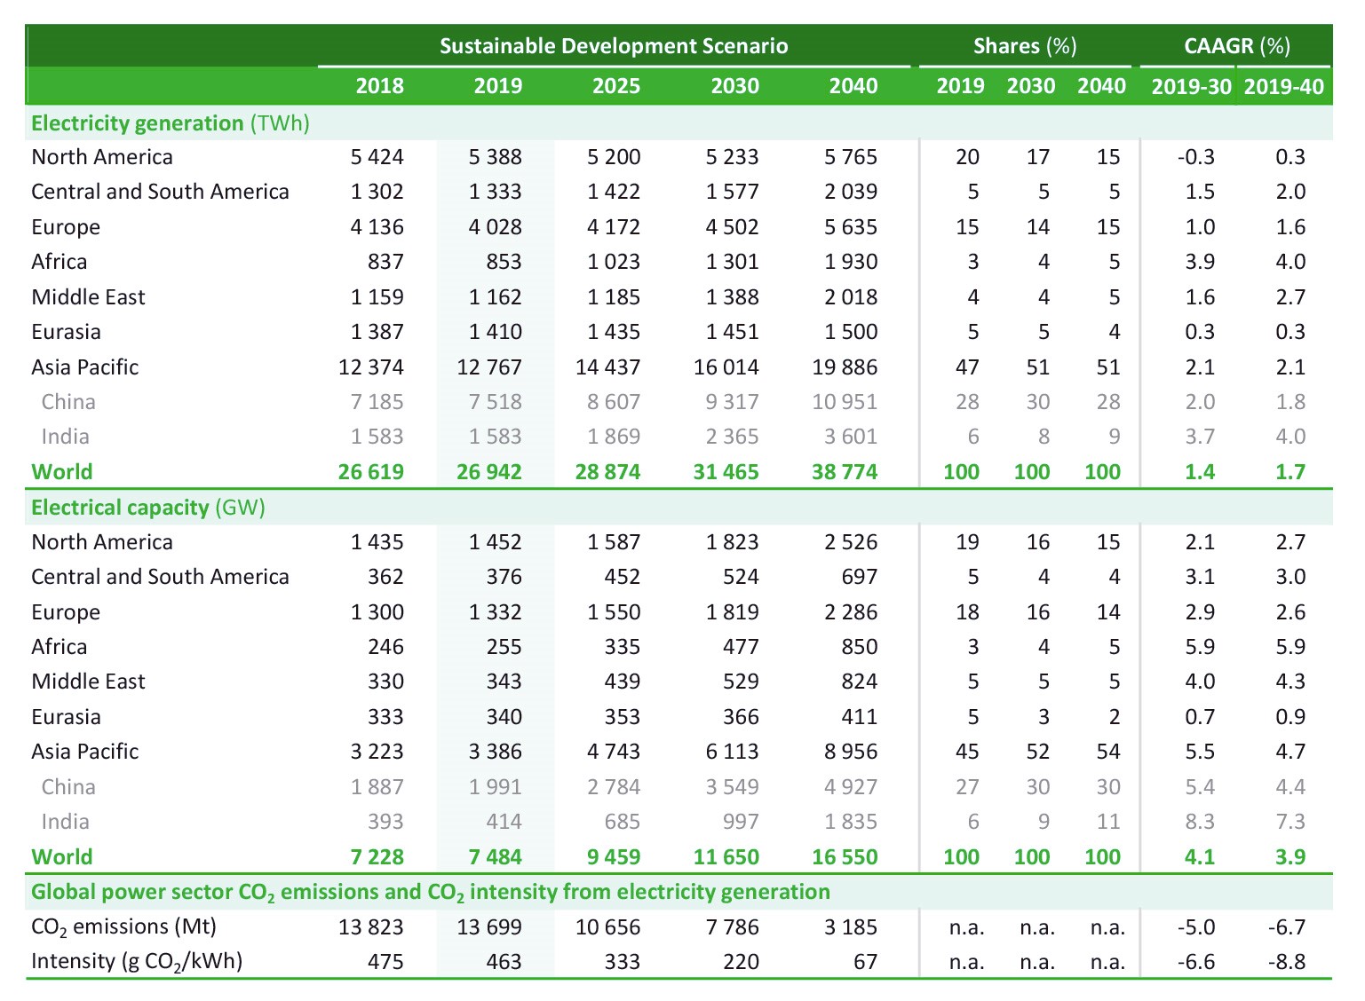Select the Global power sector CO2 emissions heading
1365x1001 pixels.
point(430,892)
